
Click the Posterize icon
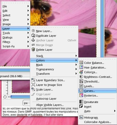click(81, 95)
